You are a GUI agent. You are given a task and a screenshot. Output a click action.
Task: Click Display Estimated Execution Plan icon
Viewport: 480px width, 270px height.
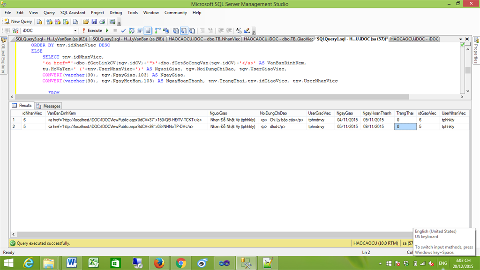132,31
